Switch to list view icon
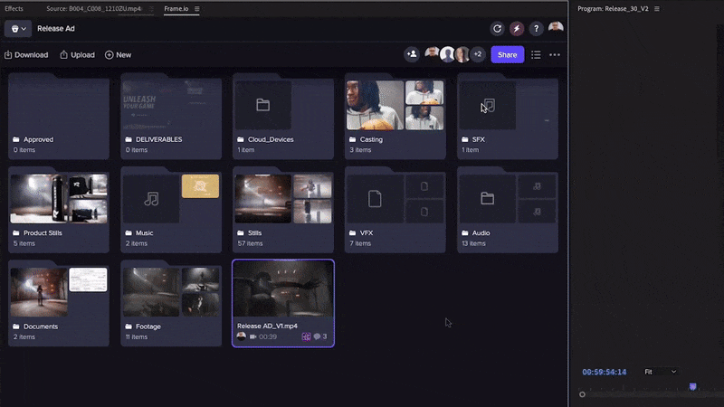This screenshot has width=724, height=407. coord(536,55)
